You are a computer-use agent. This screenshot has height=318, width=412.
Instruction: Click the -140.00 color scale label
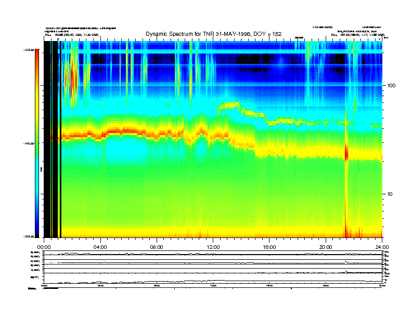[29, 143]
